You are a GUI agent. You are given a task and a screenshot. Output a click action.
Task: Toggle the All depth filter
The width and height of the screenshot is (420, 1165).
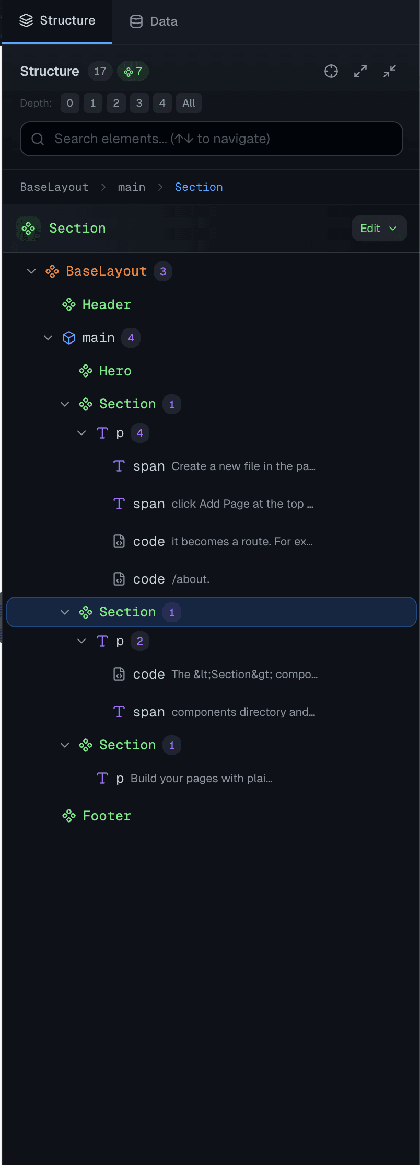189,103
